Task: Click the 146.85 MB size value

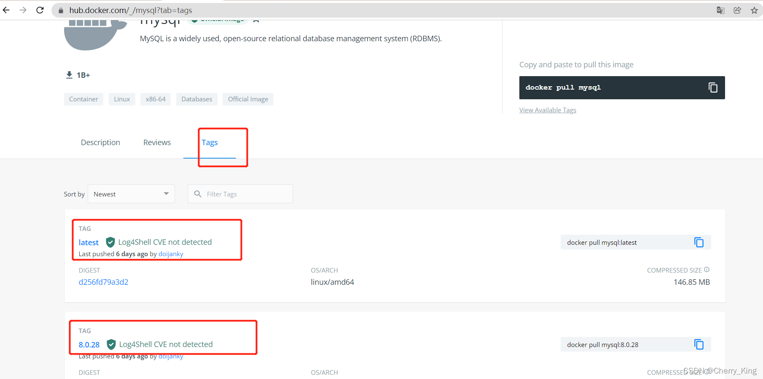Action: point(692,282)
